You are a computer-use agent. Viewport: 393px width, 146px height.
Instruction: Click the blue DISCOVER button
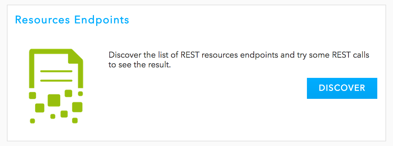click(342, 88)
